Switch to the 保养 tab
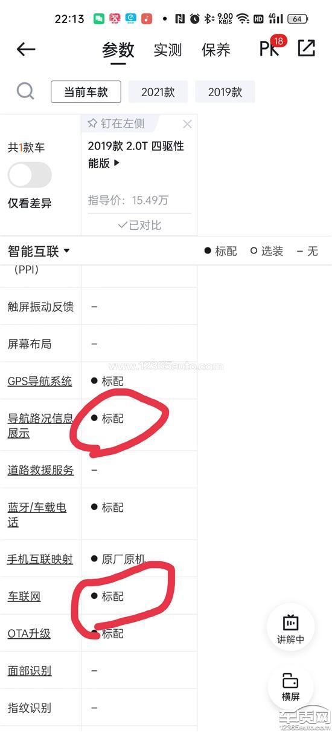 tap(216, 50)
